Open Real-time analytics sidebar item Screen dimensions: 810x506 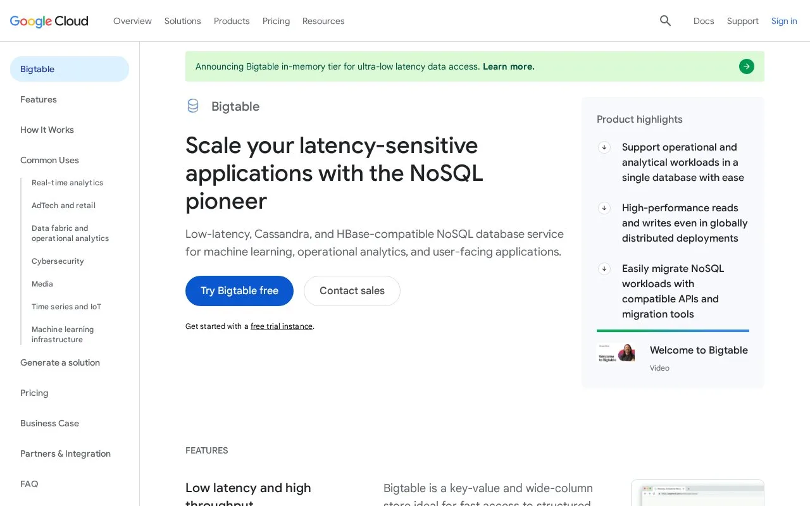point(67,183)
